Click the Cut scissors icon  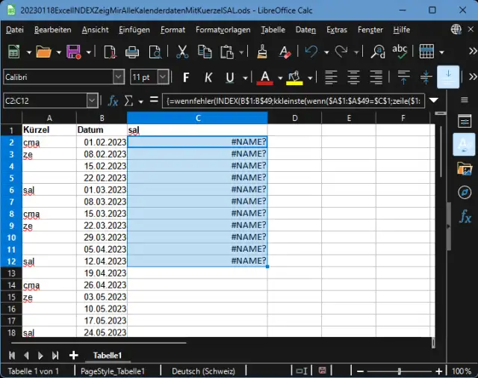click(182, 52)
